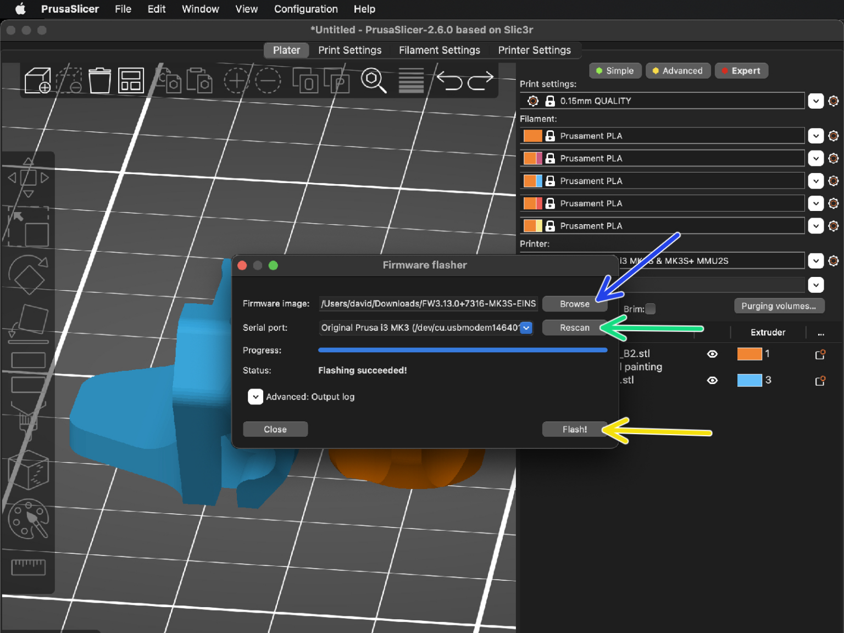
Task: Click the orange extruder 1 color swatch
Action: tap(749, 354)
